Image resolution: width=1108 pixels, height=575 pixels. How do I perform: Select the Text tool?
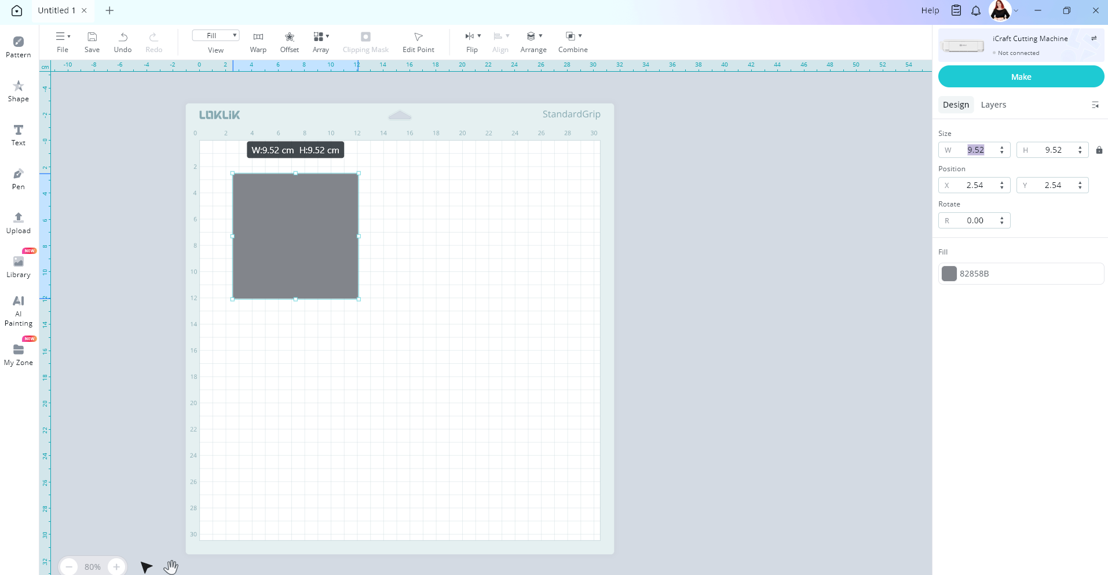point(19,135)
